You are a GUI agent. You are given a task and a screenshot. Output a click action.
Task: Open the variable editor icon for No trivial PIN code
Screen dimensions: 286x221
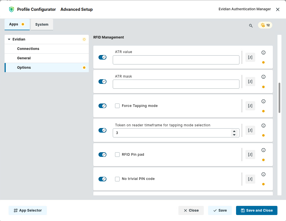coord(250,179)
